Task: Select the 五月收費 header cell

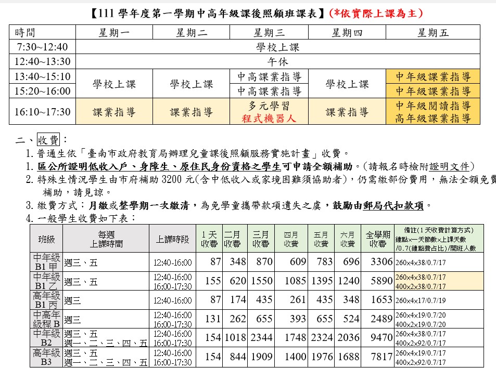Action: click(x=321, y=239)
